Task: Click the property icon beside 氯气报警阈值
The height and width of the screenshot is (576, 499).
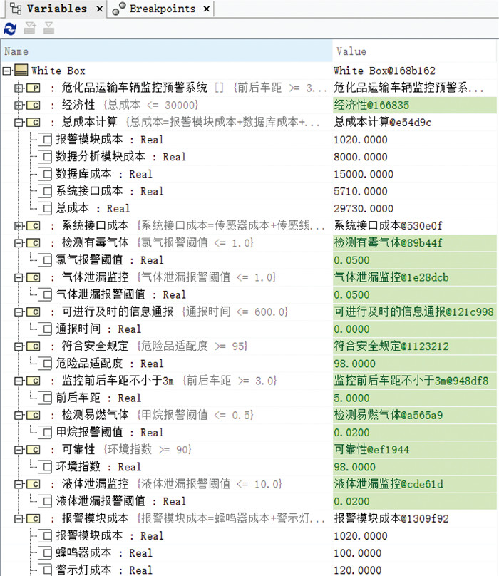Action: [x=45, y=260]
